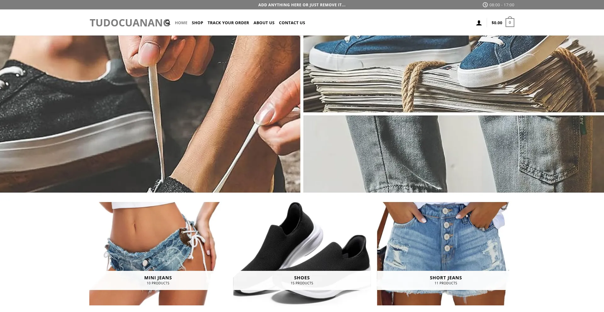The image size is (604, 312).
Task: Click the search magnifier icon
Action: point(168,23)
